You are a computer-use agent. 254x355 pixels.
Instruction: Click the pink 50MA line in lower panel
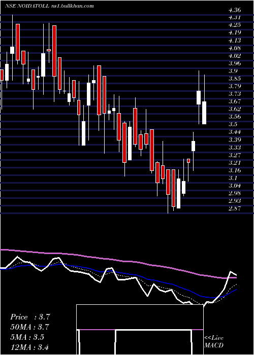point(118,260)
